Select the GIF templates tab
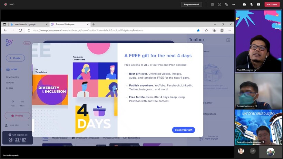 [x=131, y=138]
